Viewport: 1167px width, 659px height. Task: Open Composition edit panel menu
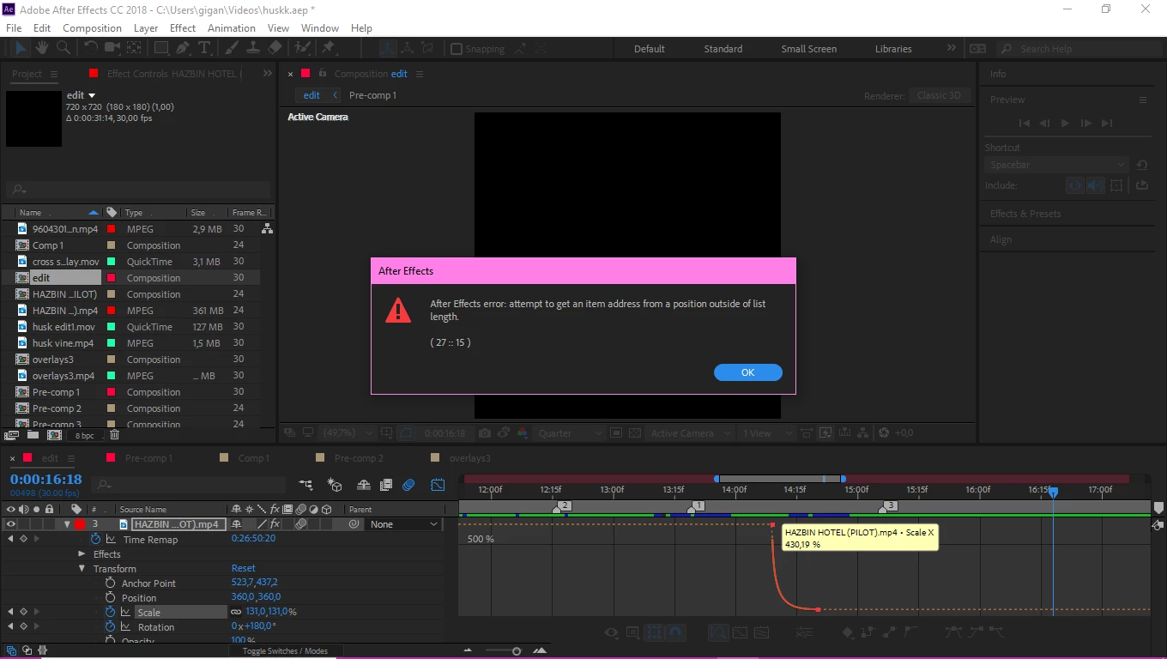[x=420, y=74]
